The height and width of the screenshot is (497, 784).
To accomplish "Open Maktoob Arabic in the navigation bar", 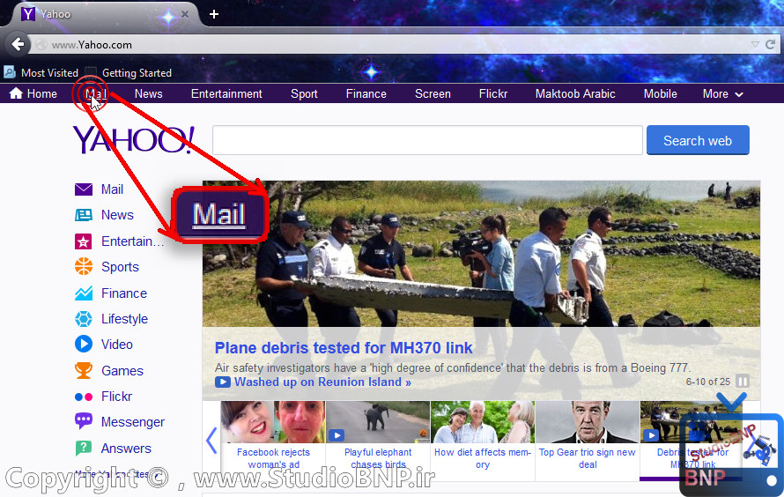I will pyautogui.click(x=575, y=93).
